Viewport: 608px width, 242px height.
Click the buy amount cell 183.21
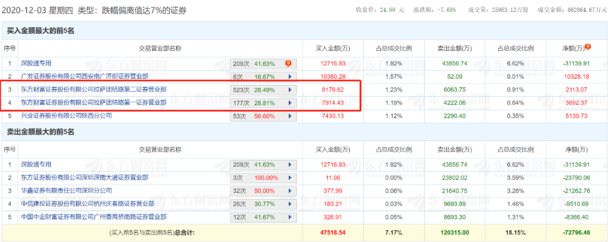[333, 204]
